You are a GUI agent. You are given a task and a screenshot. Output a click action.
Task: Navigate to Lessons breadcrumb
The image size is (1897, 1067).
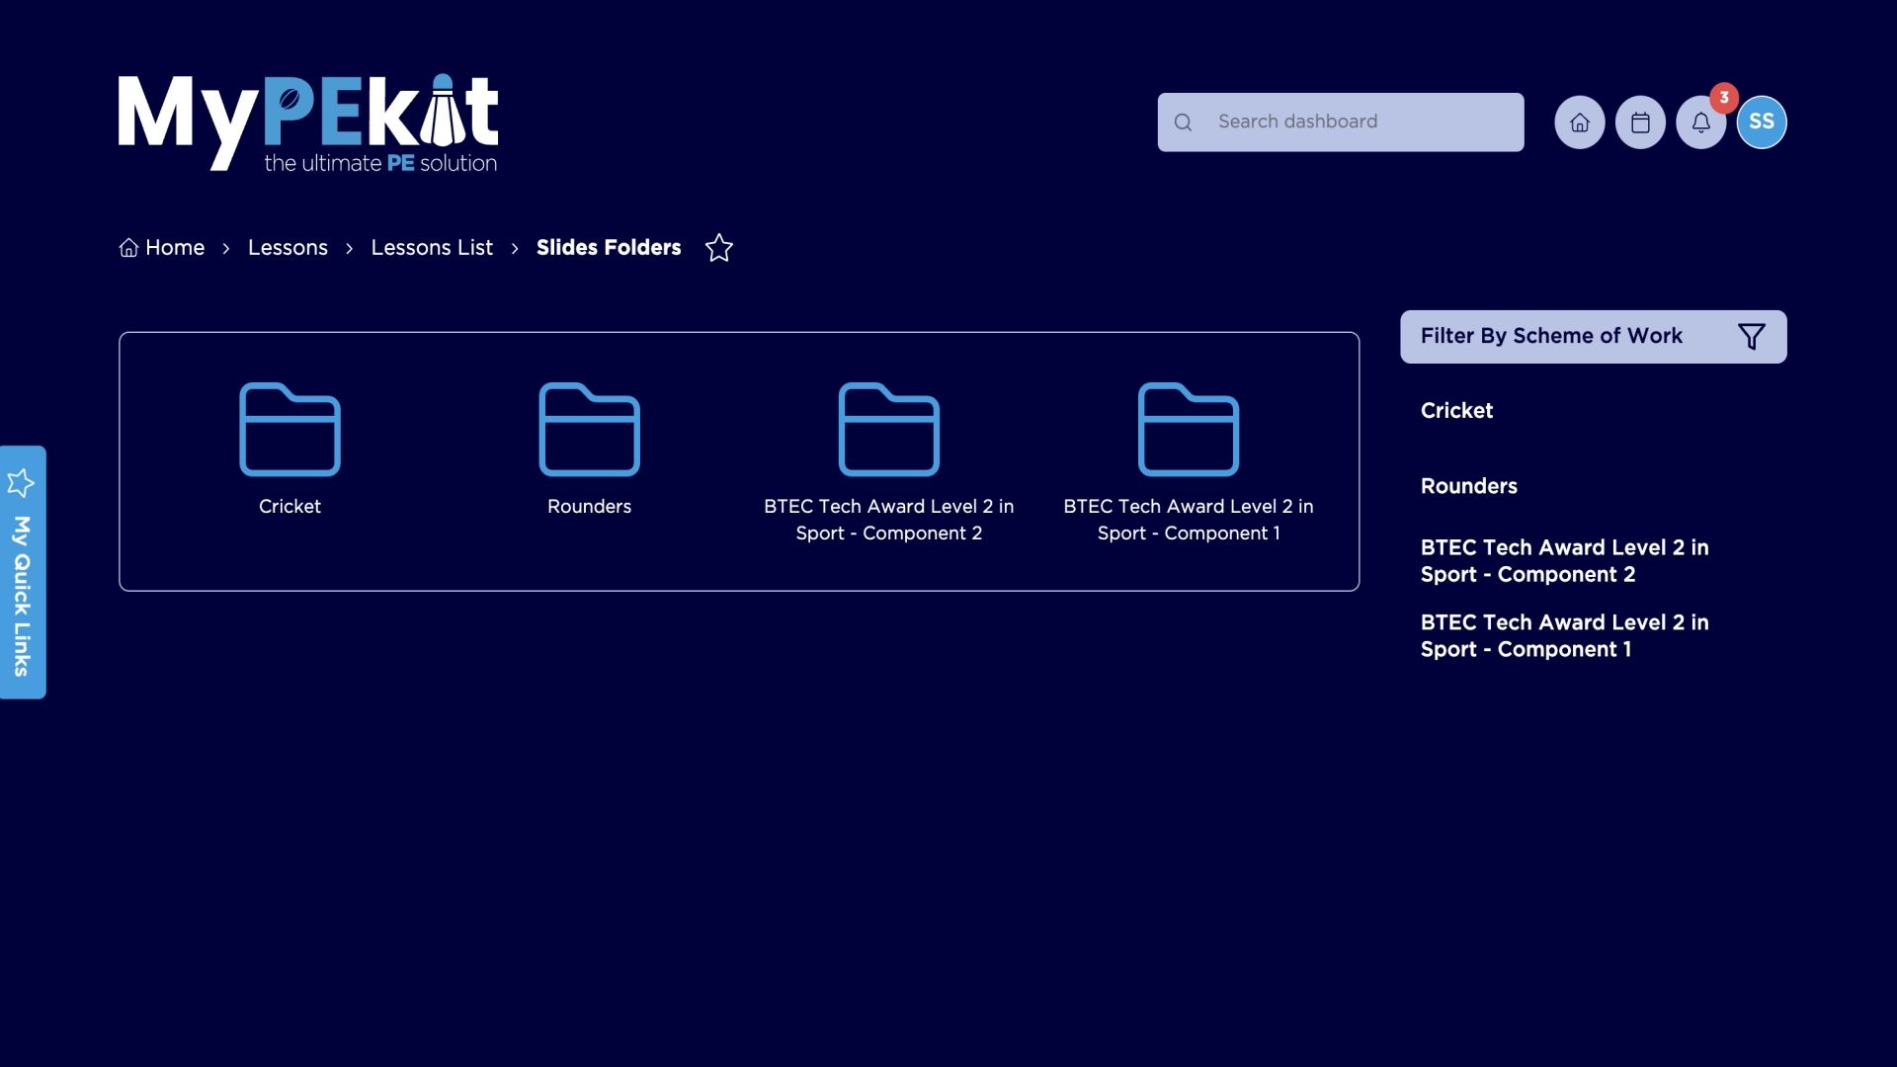pos(288,248)
